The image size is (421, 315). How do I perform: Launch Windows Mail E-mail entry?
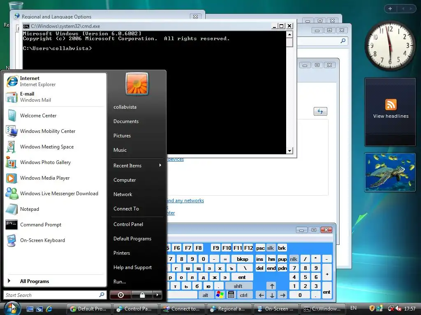coord(55,97)
